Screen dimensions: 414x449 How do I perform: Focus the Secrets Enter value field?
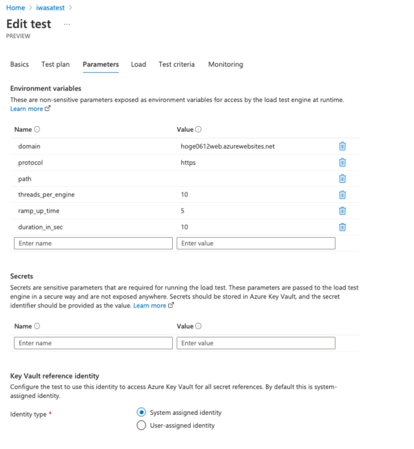point(256,343)
